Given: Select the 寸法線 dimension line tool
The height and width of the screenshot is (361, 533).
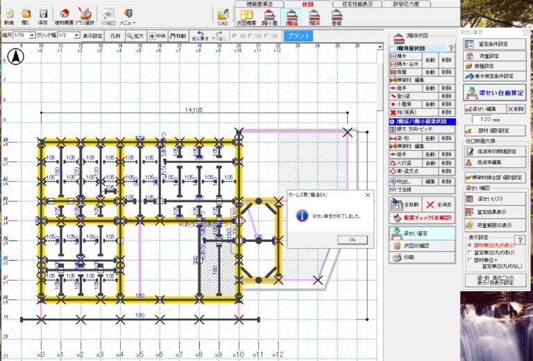Looking at the screenshot, I should tap(421, 190).
